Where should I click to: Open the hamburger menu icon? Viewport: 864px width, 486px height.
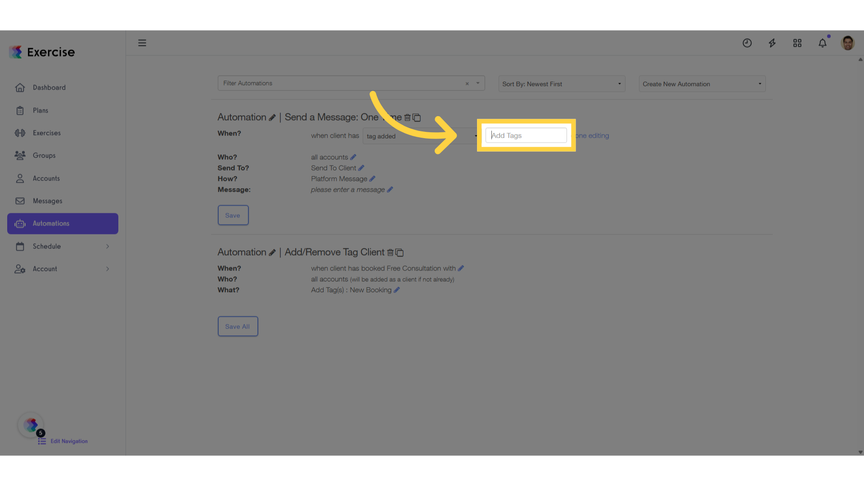pos(142,43)
